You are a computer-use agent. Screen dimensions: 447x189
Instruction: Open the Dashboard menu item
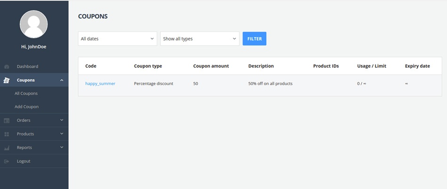[x=27, y=66]
